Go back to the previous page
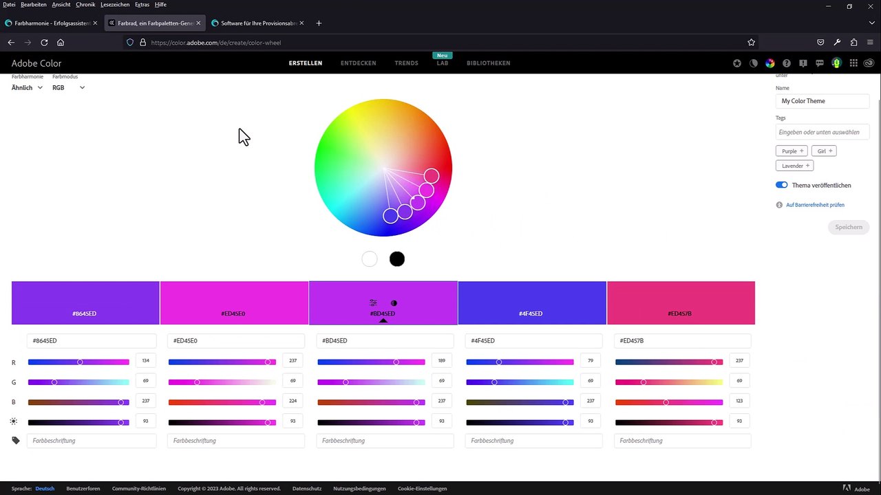The image size is (881, 495). click(11, 42)
